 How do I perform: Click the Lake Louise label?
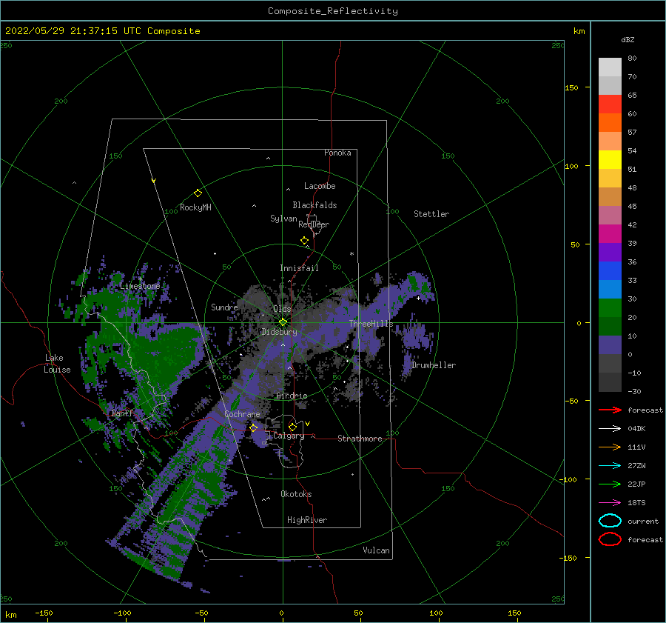pos(57,364)
